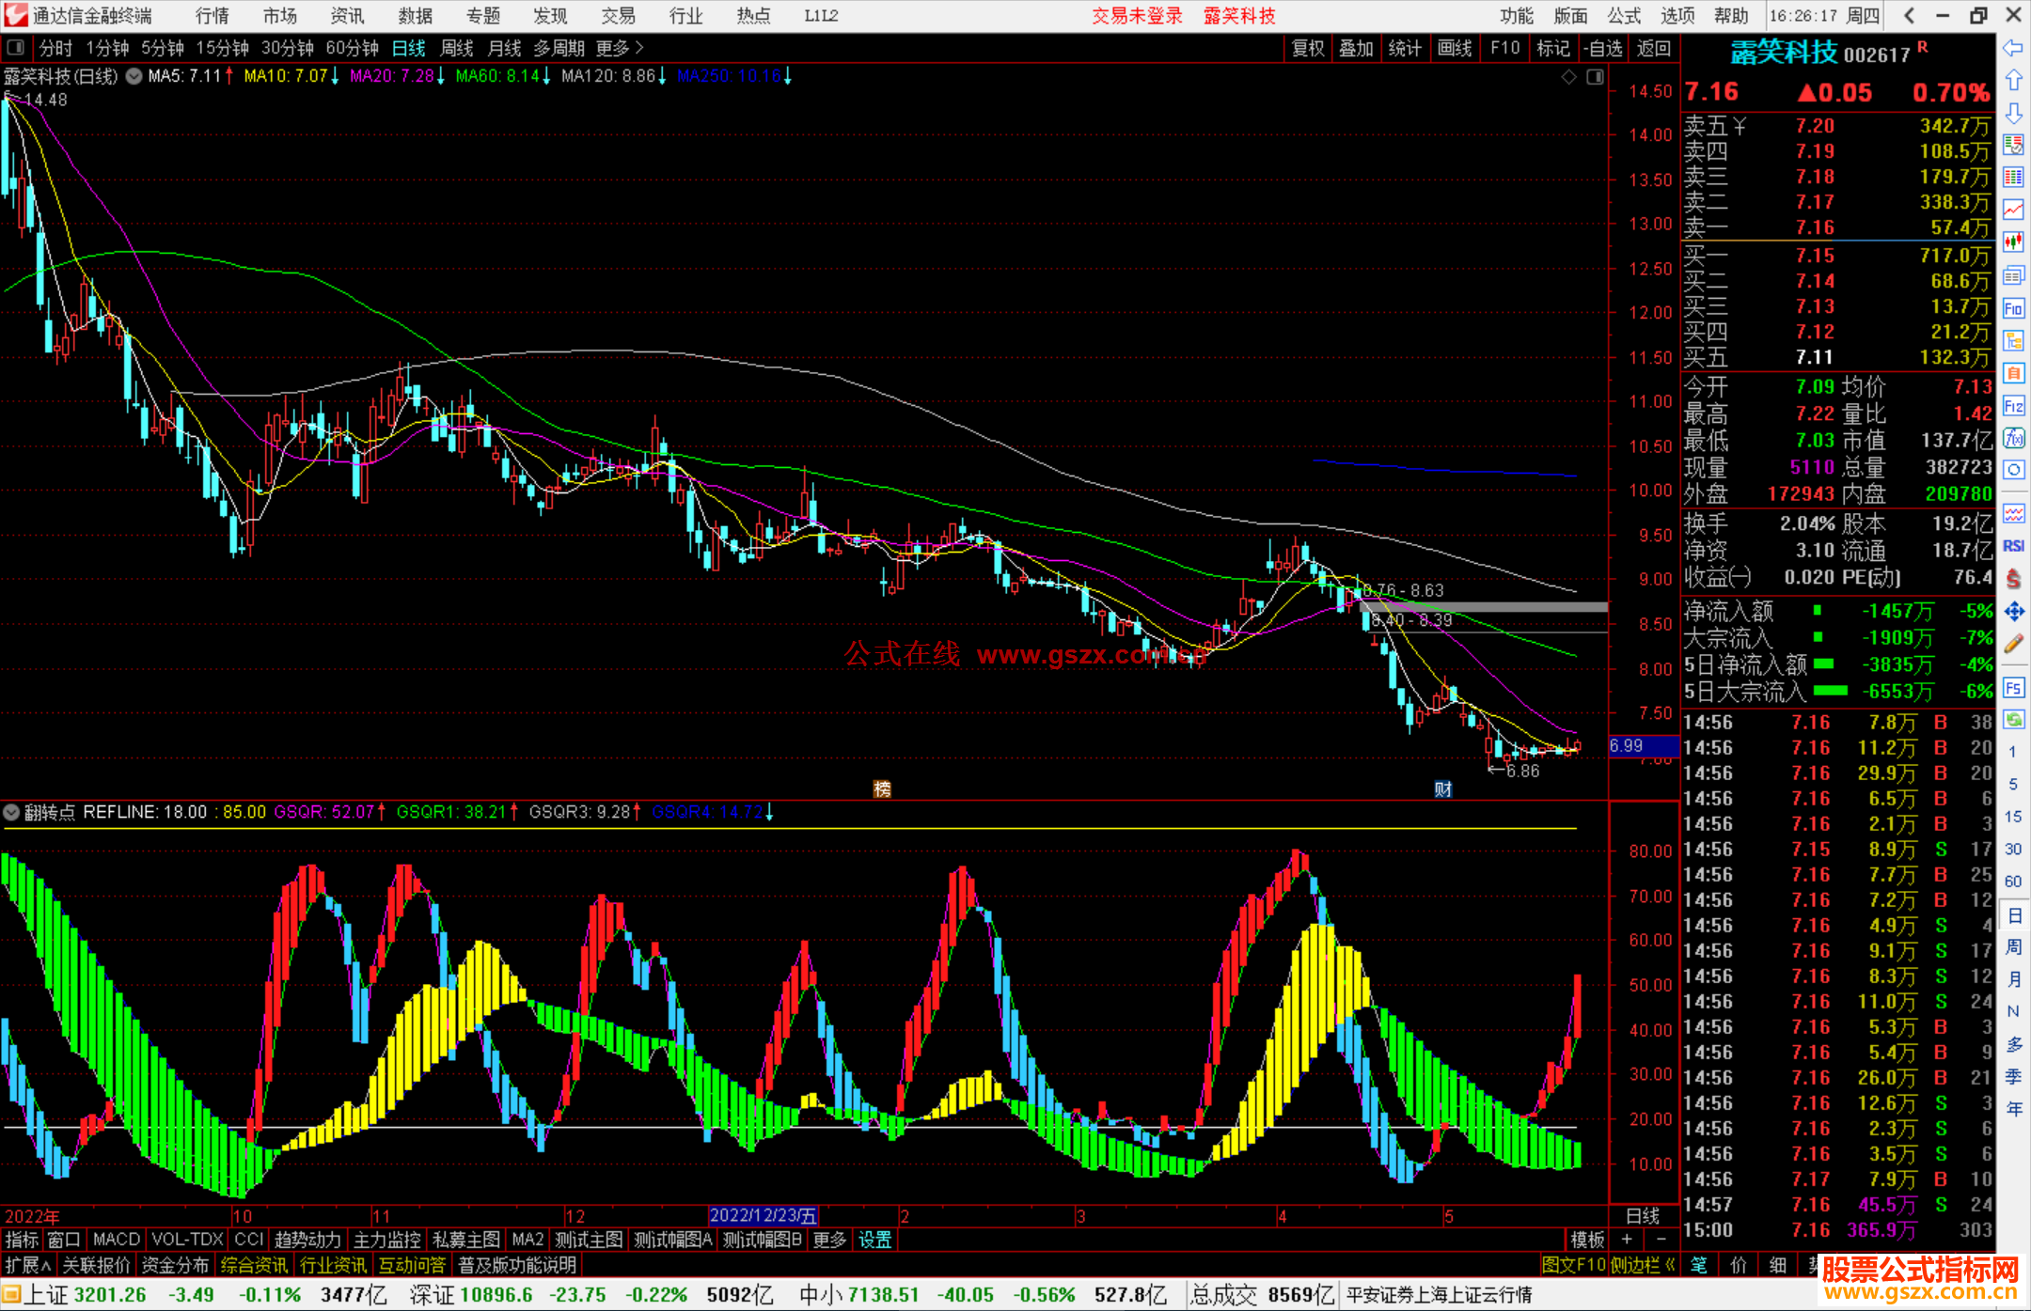Toggle round indicator button beside 翻转点
This screenshot has width=2031, height=1311.
(12, 812)
